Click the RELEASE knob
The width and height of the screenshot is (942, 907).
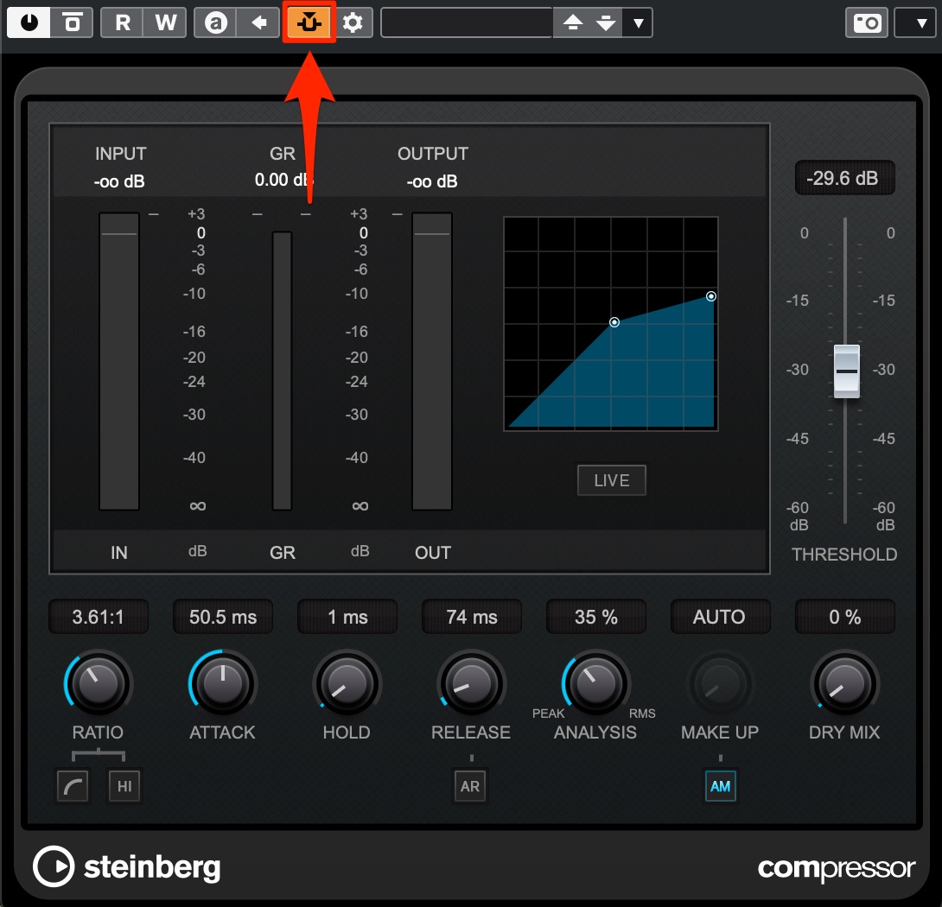pyautogui.click(x=472, y=683)
